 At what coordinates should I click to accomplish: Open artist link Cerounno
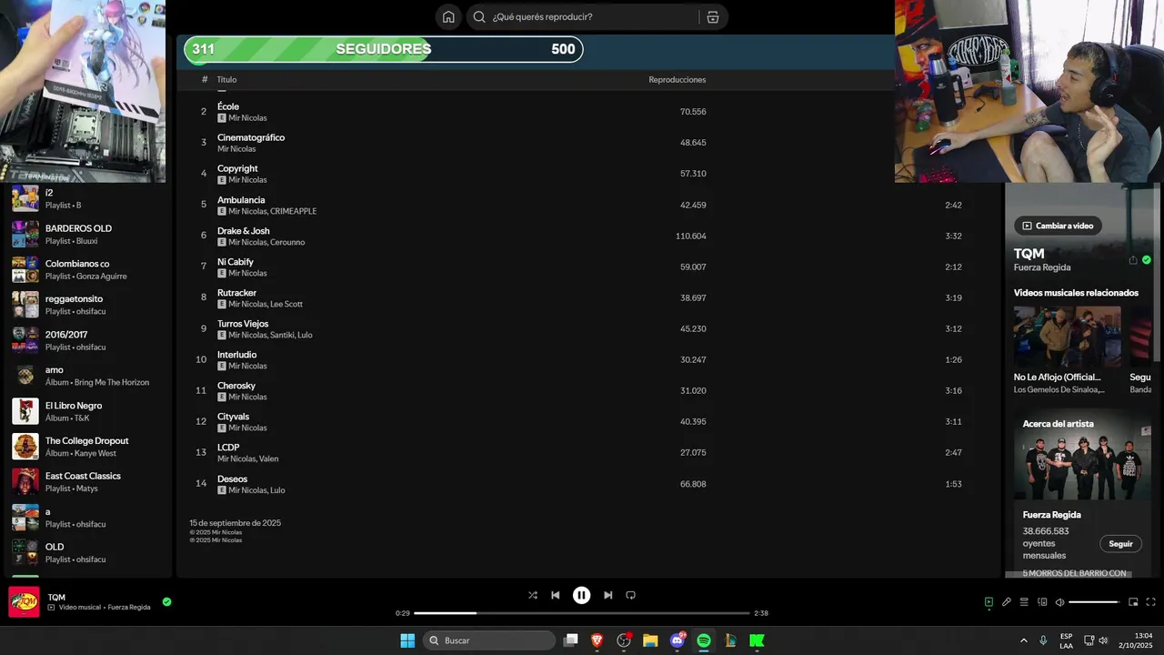(x=287, y=242)
